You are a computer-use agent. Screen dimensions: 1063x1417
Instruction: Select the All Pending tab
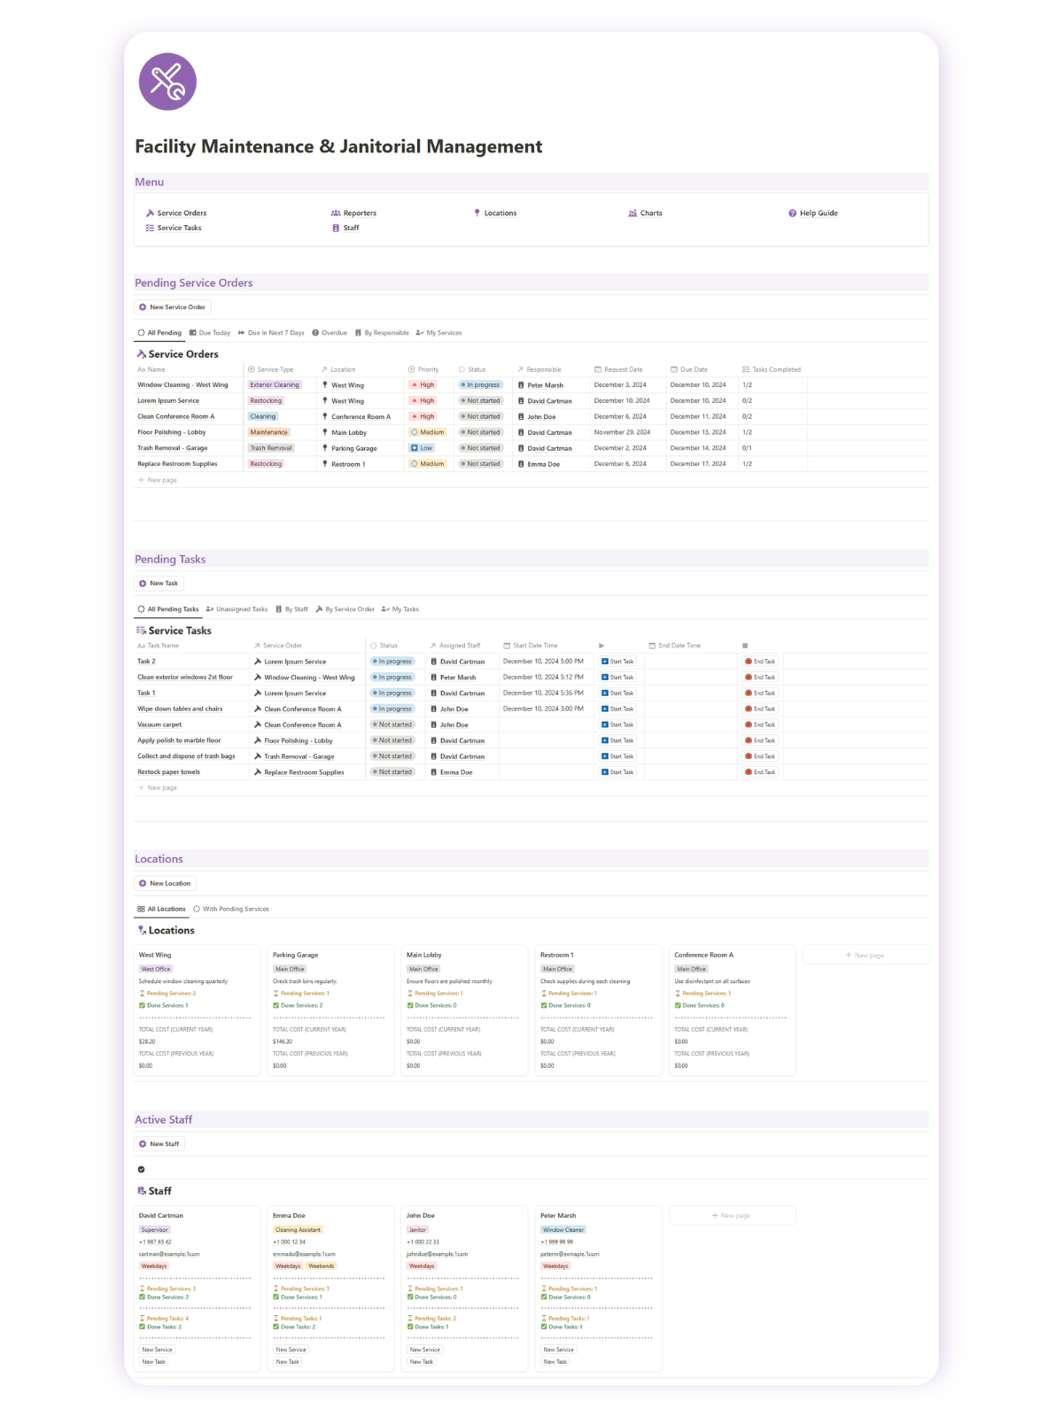159,333
